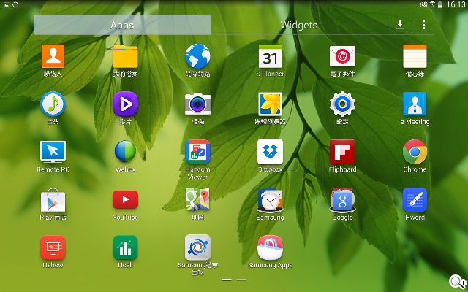
Task: Launch the Hword app
Action: tap(415, 199)
